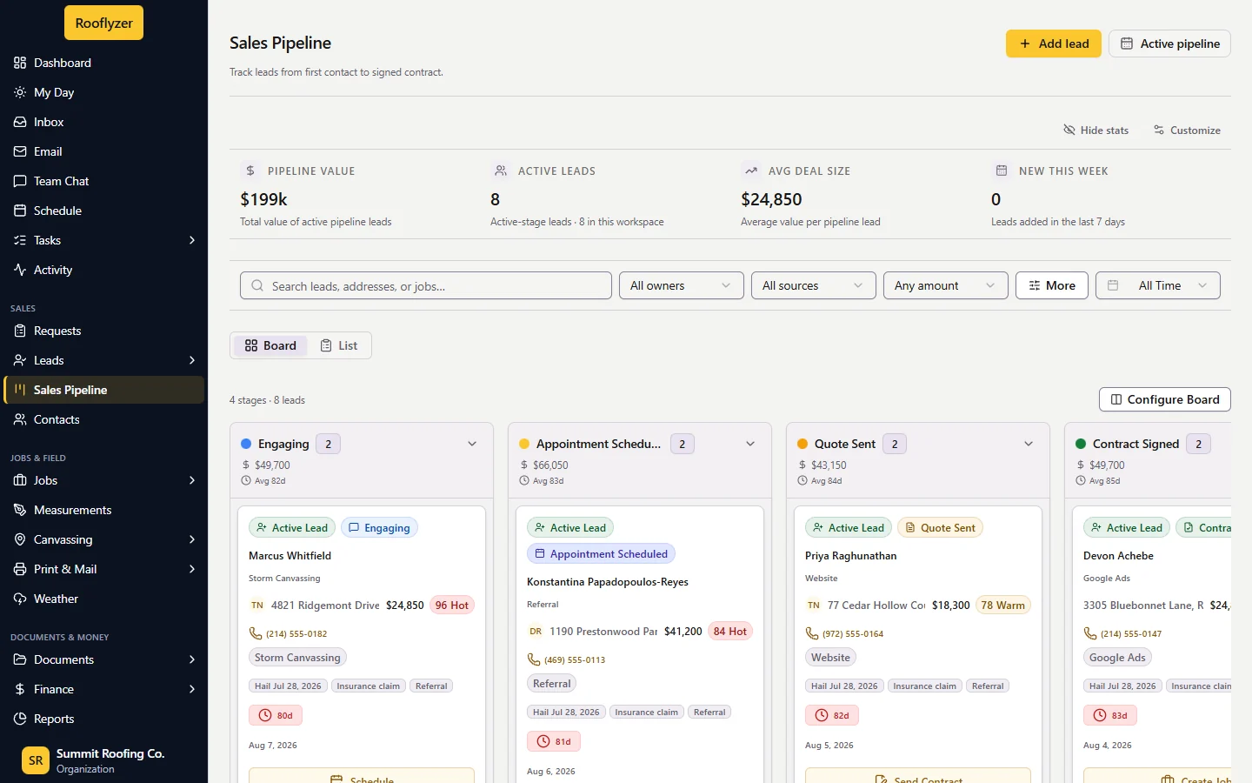Collapse the Appointment Scheduled stage column
Image resolution: width=1252 pixels, height=783 pixels.
(750, 444)
